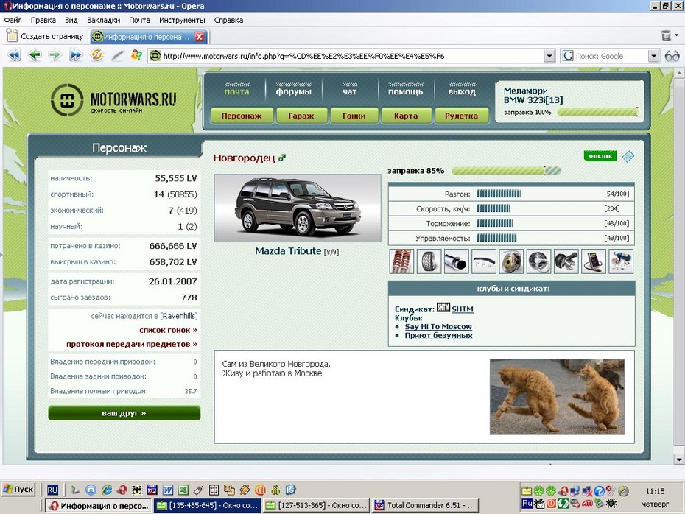The width and height of the screenshot is (685, 514).
Task: Open the список гонок link
Action: point(168,330)
